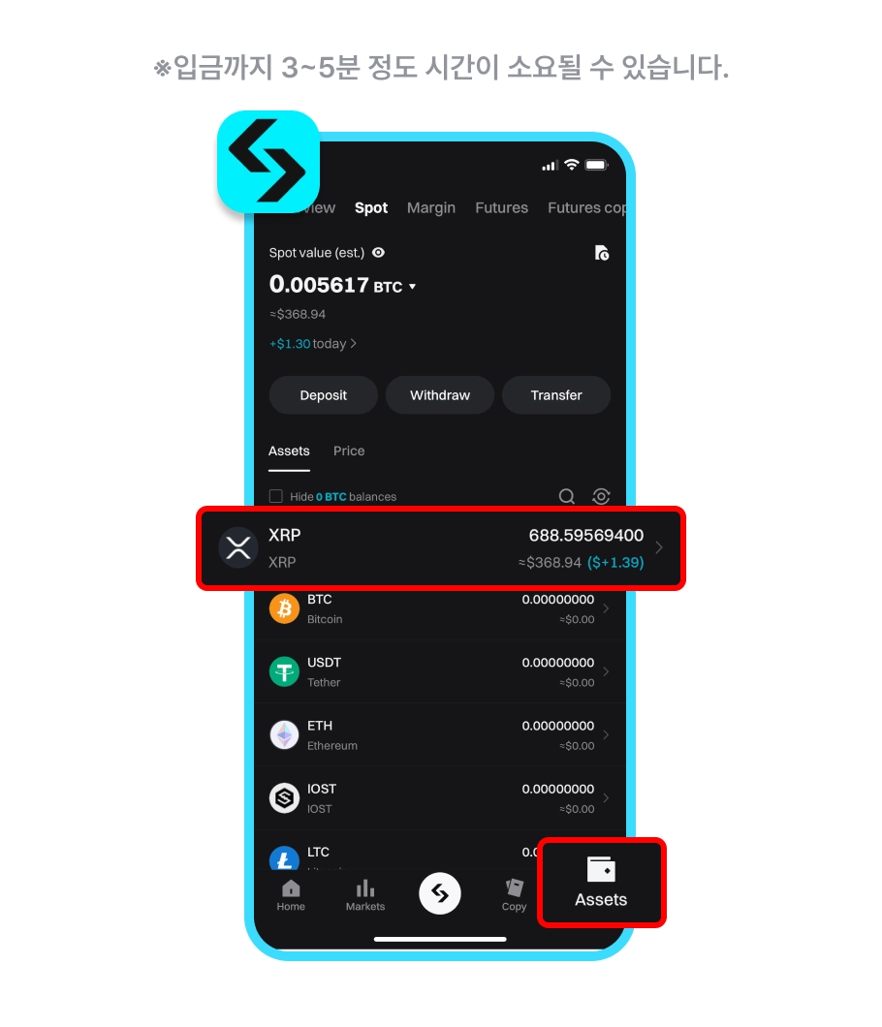Click the Withdraw button

pyautogui.click(x=440, y=395)
